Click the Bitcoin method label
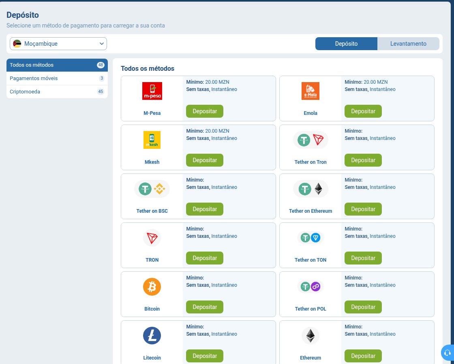 [x=152, y=309]
